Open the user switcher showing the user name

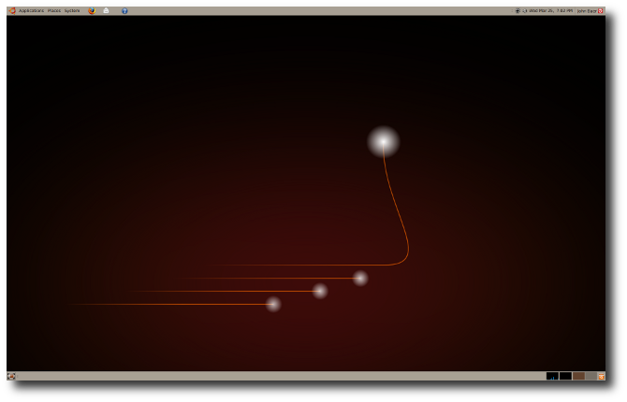(x=587, y=11)
